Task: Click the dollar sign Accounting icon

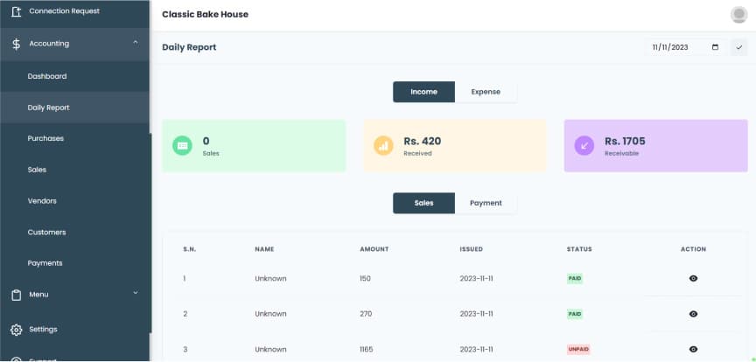Action: click(16, 44)
